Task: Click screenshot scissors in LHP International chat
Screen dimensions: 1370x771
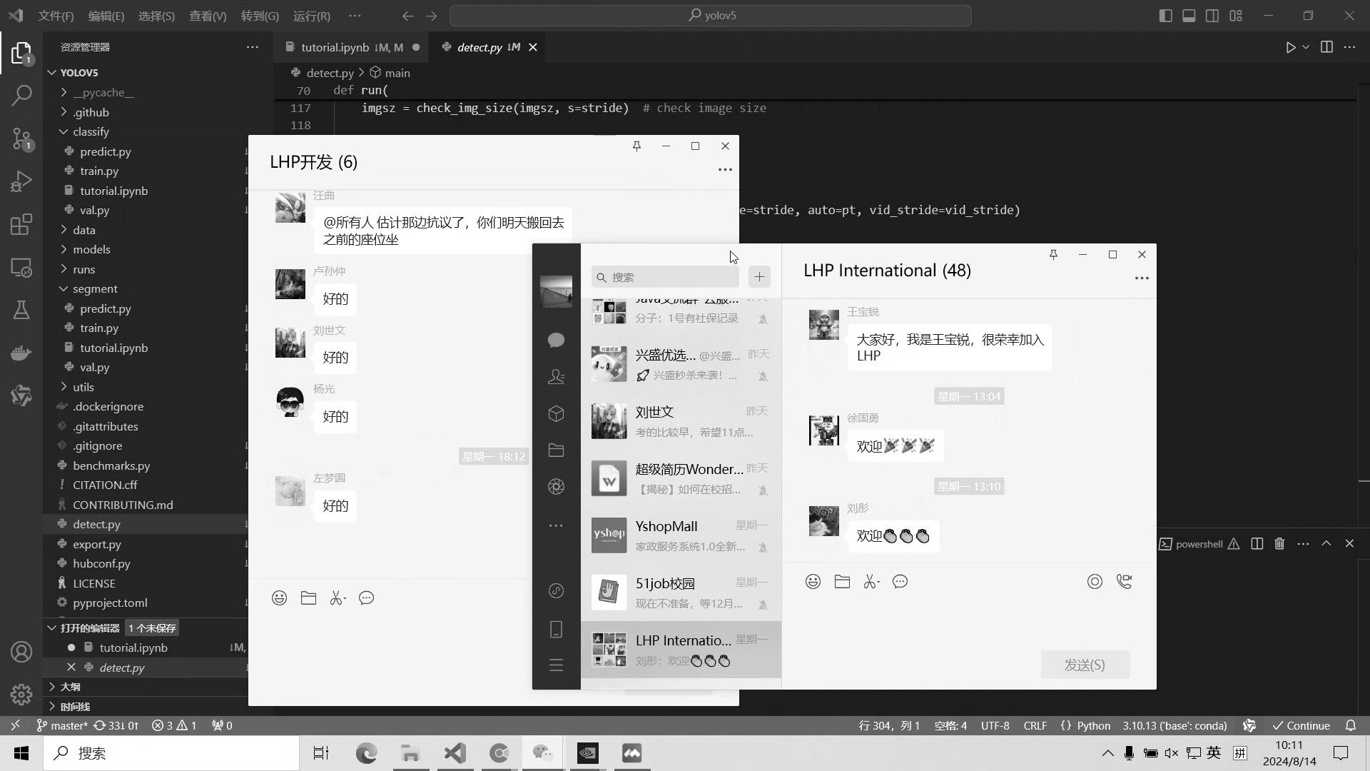Action: click(x=871, y=582)
